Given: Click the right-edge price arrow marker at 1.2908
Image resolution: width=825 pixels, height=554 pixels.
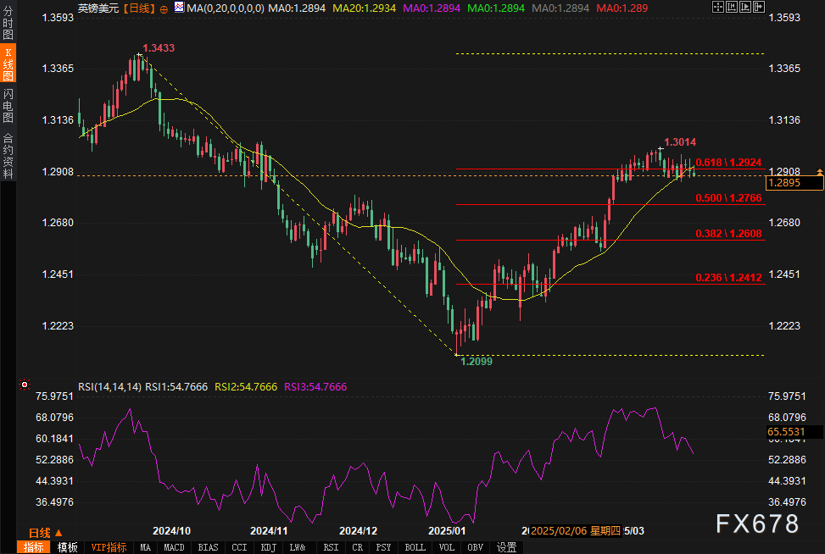Looking at the screenshot, I should (819, 172).
